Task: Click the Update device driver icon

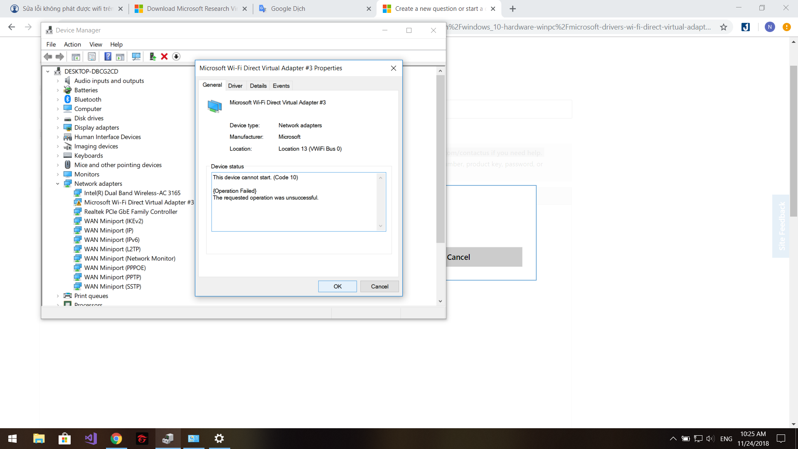Action: [153, 57]
